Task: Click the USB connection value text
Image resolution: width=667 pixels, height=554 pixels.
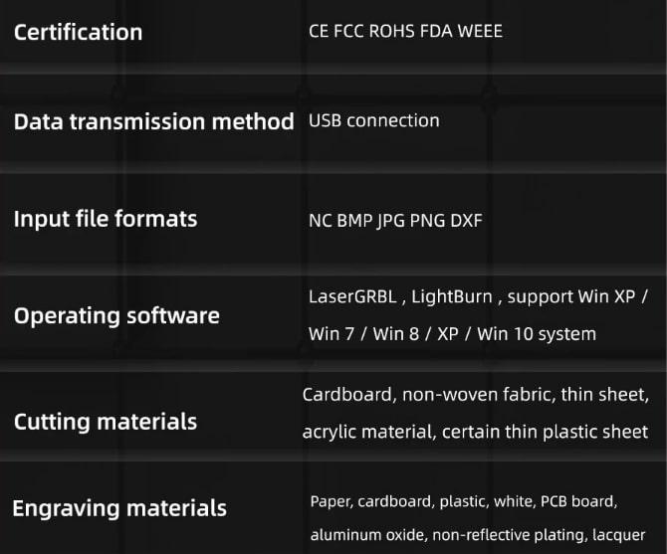Action: [373, 120]
